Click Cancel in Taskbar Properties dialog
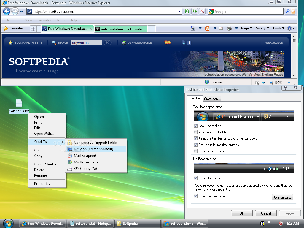304x228 pixels. [266, 213]
